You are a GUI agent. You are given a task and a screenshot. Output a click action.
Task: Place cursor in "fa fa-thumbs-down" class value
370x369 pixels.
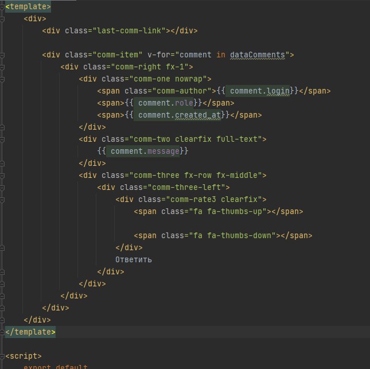[x=233, y=235]
